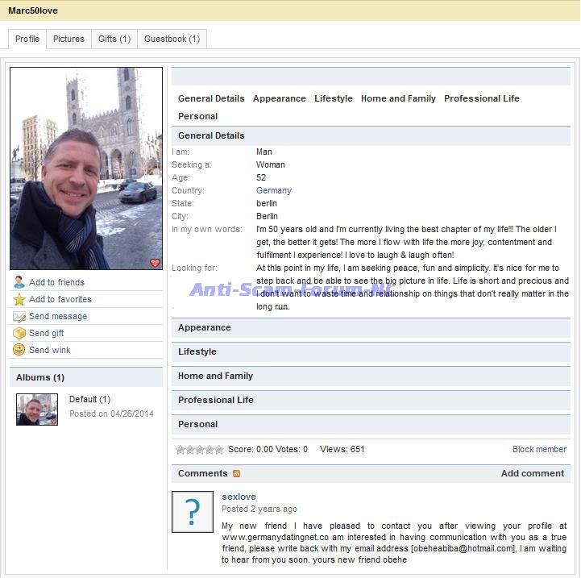581x578 pixels.
Task: Click the smiley icon for Send wink
Action: click(x=19, y=350)
